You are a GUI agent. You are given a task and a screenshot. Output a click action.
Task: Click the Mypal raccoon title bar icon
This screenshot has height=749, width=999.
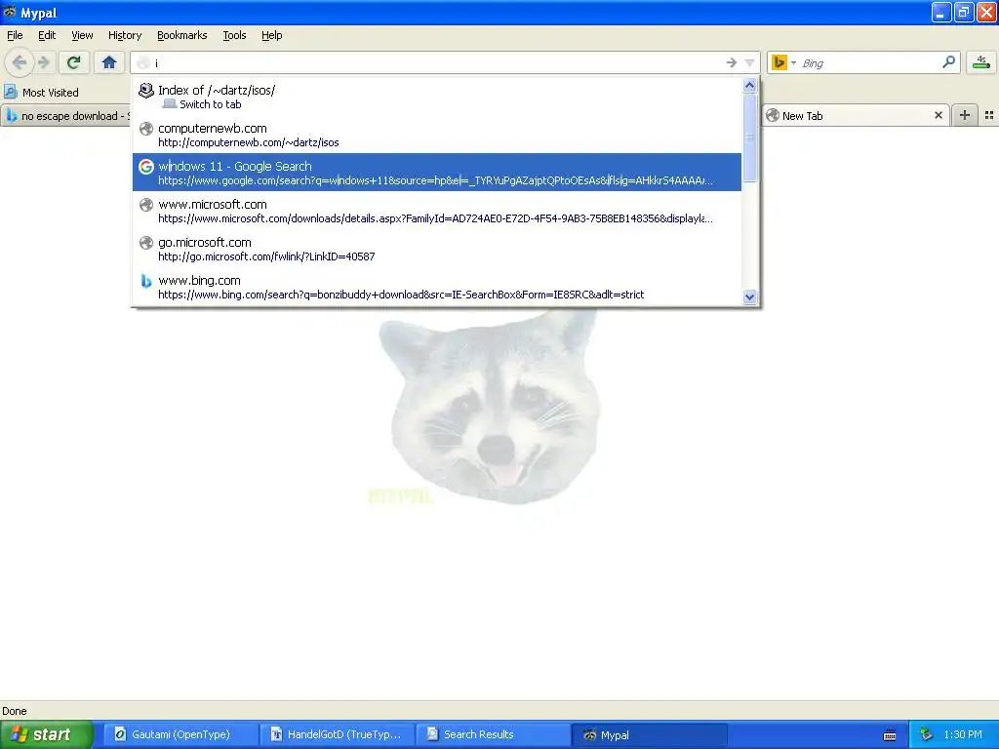pyautogui.click(x=10, y=12)
